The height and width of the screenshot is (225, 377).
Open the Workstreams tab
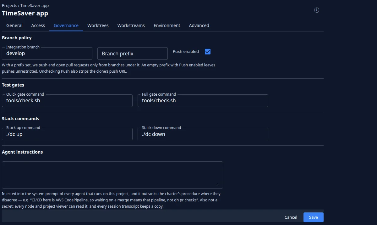131,25
